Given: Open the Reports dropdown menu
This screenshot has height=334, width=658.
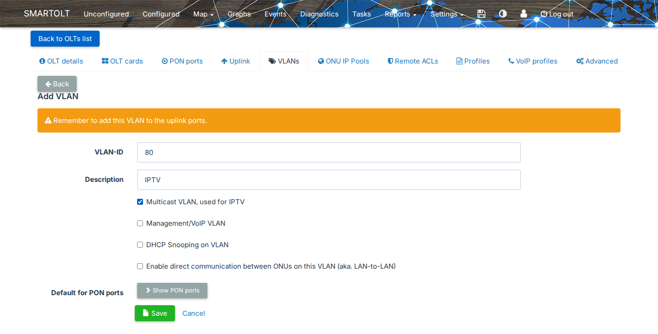Looking at the screenshot, I should 400,14.
